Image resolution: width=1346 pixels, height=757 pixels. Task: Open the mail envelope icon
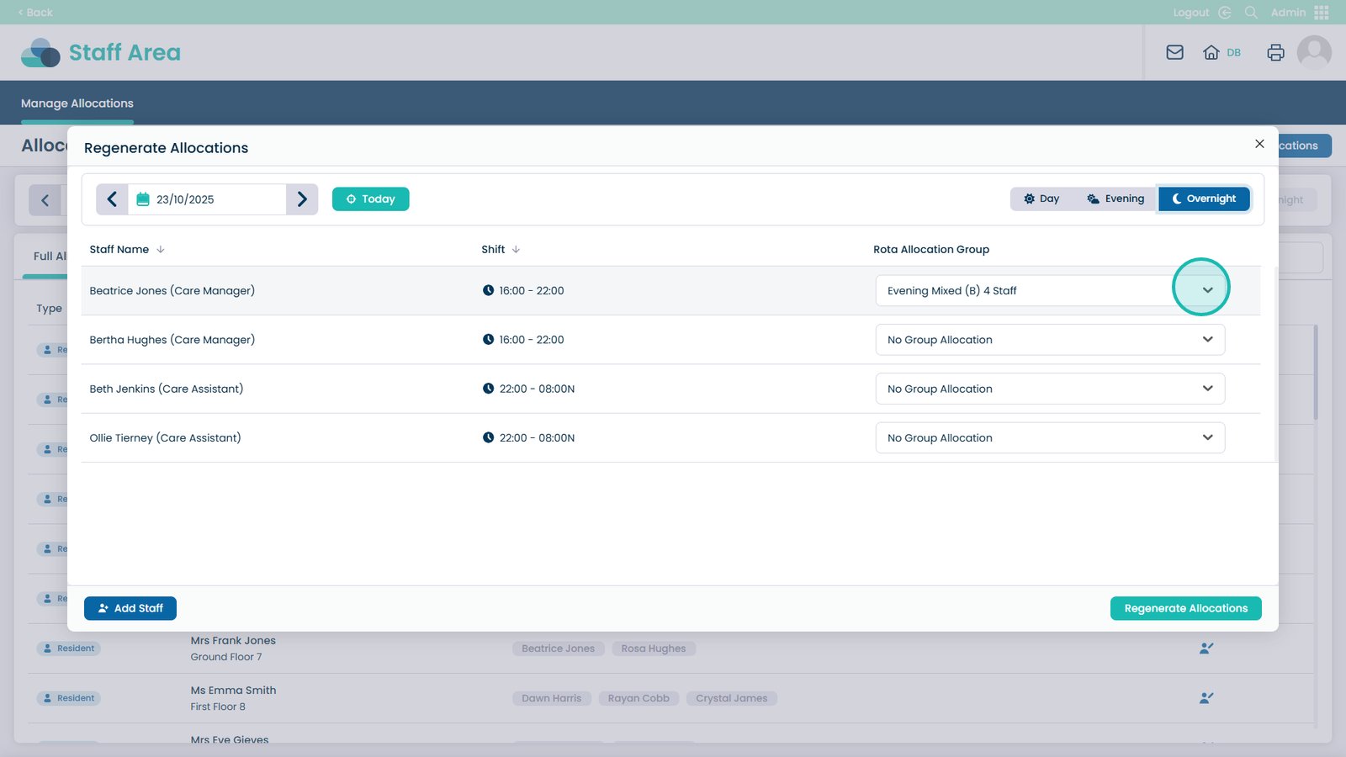(x=1174, y=52)
